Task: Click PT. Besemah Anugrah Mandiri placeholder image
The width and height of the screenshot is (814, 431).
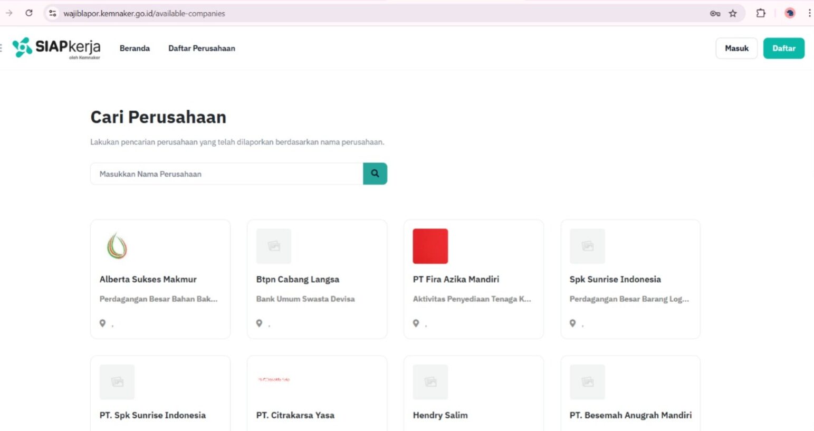Action: [587, 382]
